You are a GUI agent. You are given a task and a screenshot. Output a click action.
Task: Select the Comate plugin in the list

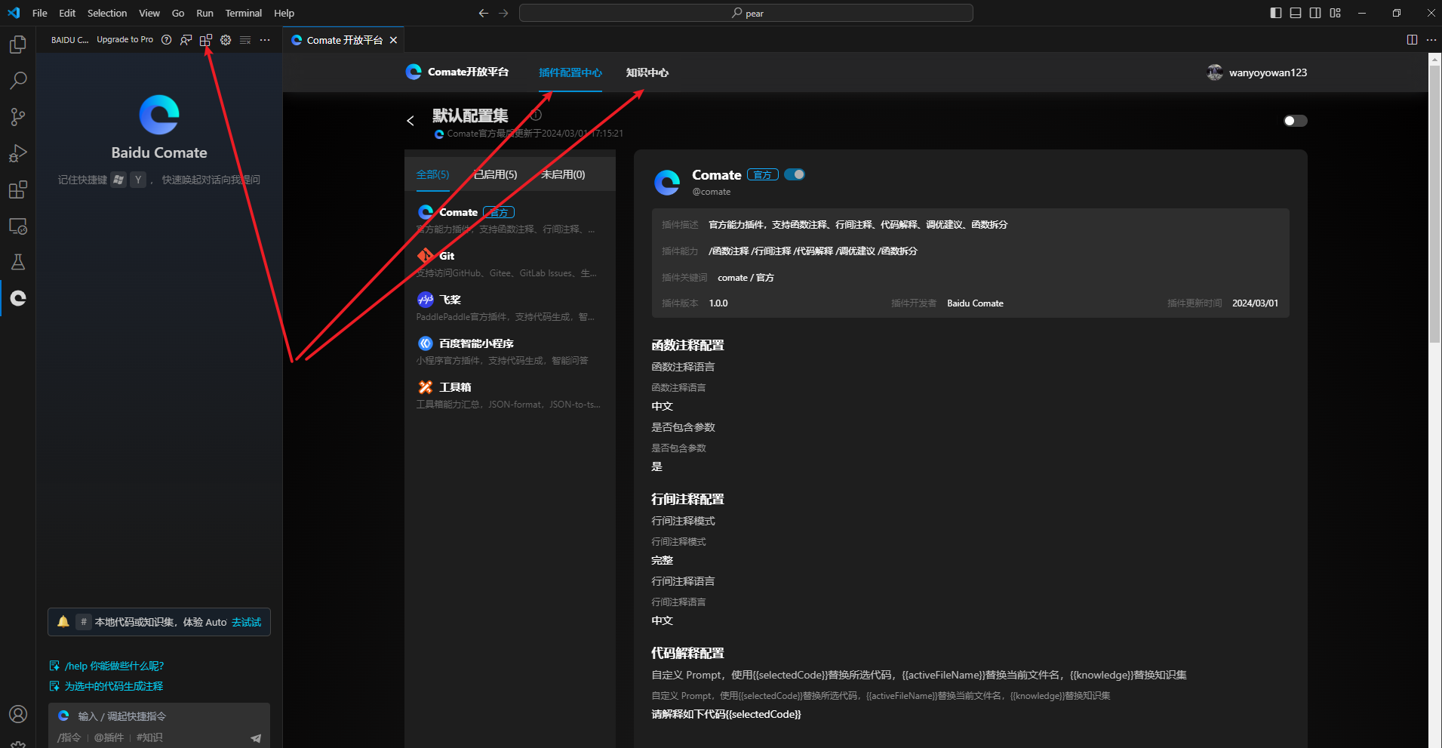(x=509, y=220)
